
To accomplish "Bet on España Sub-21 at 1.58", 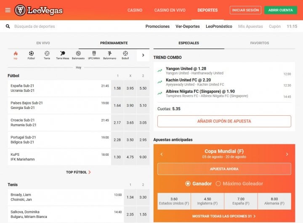I will pos(117,88).
